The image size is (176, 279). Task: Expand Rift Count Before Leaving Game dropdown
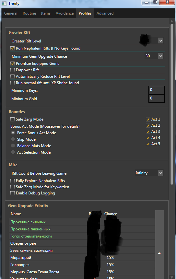(x=161, y=173)
